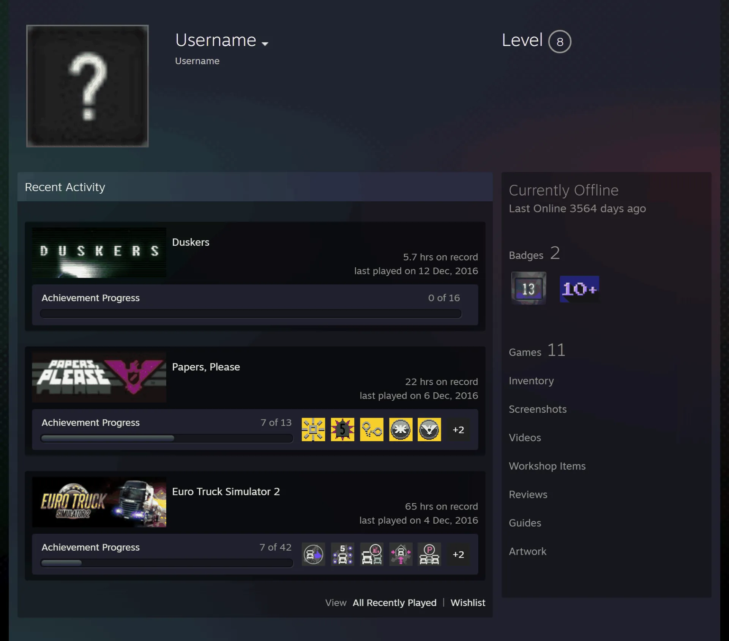
Task: Open Guides from the sidebar
Action: (x=525, y=523)
